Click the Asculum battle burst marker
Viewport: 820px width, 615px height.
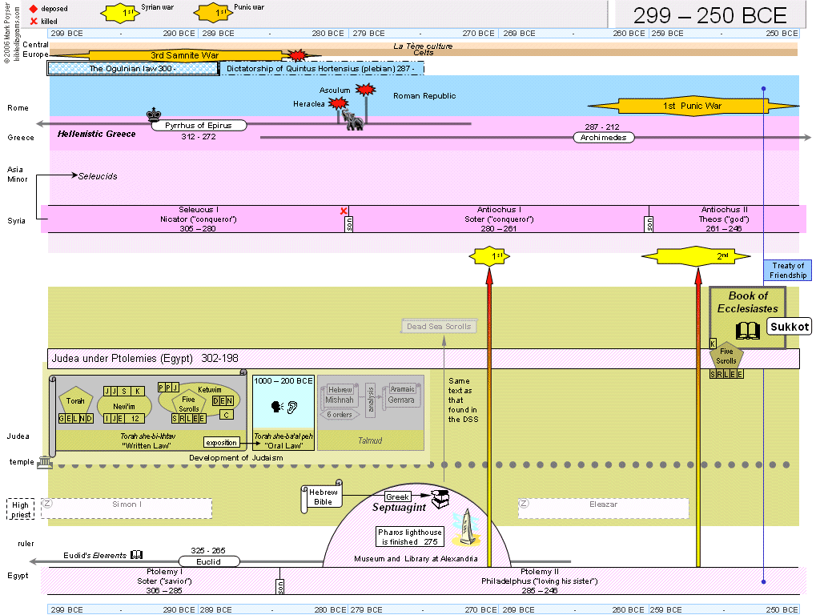(365, 89)
